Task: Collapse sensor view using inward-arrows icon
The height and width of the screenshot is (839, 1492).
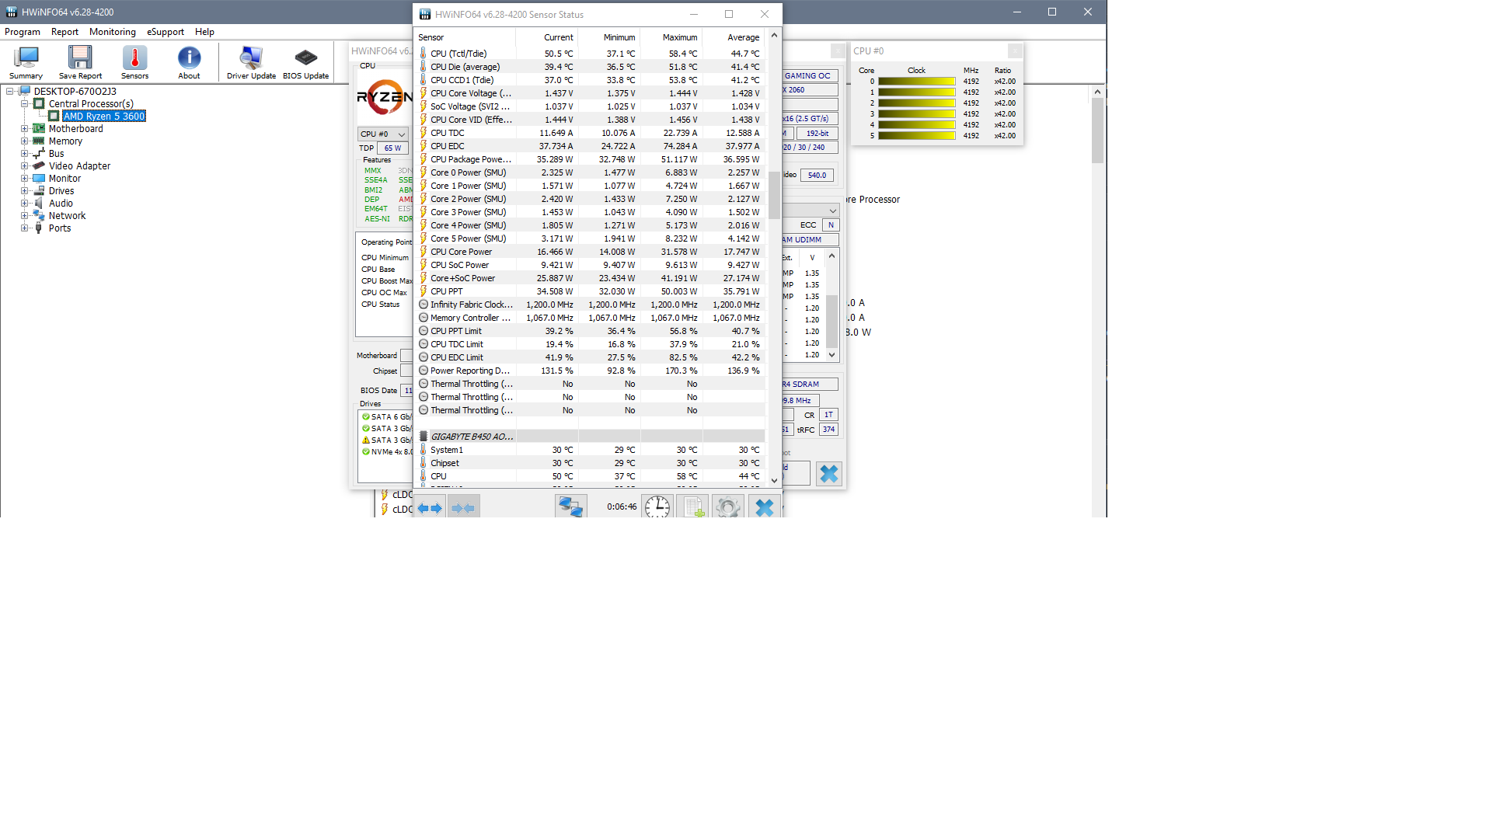Action: tap(464, 507)
